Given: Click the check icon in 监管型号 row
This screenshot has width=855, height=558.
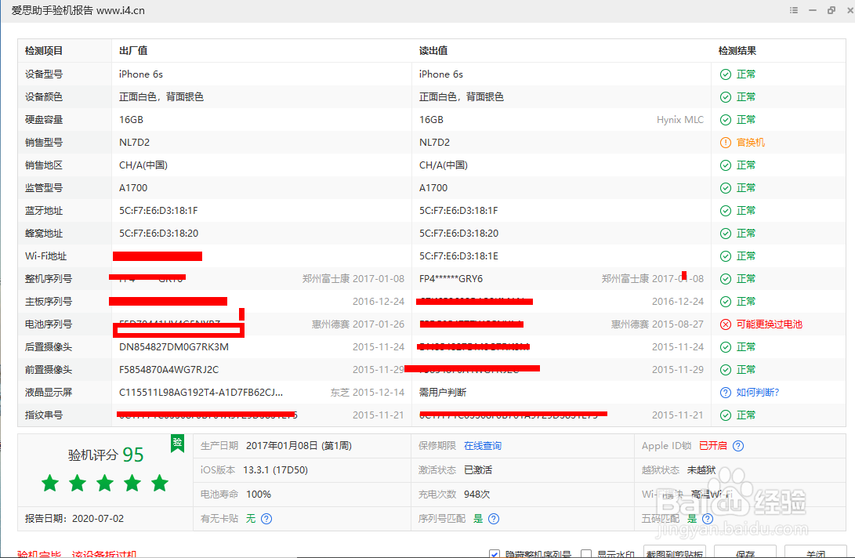Looking at the screenshot, I should [x=725, y=188].
